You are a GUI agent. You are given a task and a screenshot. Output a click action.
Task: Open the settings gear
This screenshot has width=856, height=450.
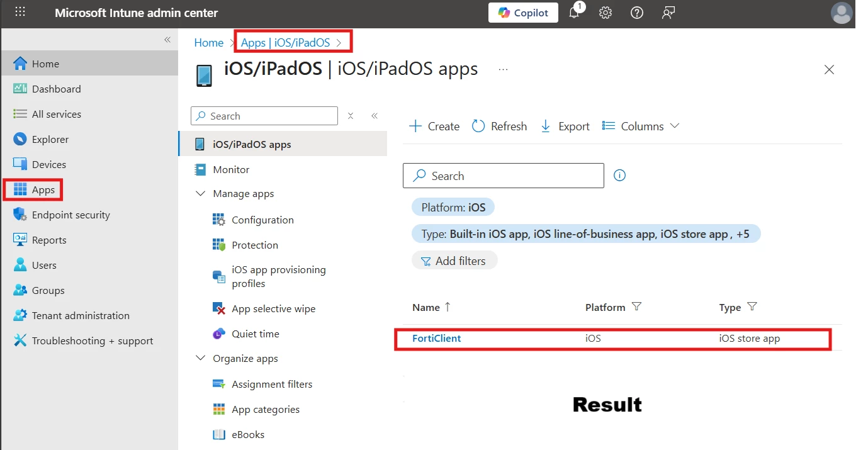[605, 13]
